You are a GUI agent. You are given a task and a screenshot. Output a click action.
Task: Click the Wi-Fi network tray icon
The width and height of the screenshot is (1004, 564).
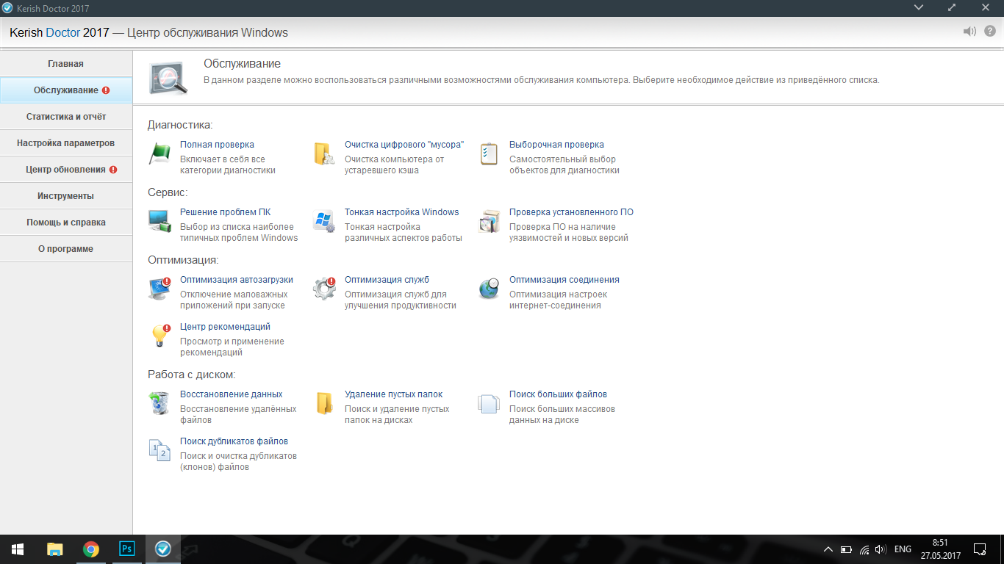pyautogui.click(x=864, y=549)
